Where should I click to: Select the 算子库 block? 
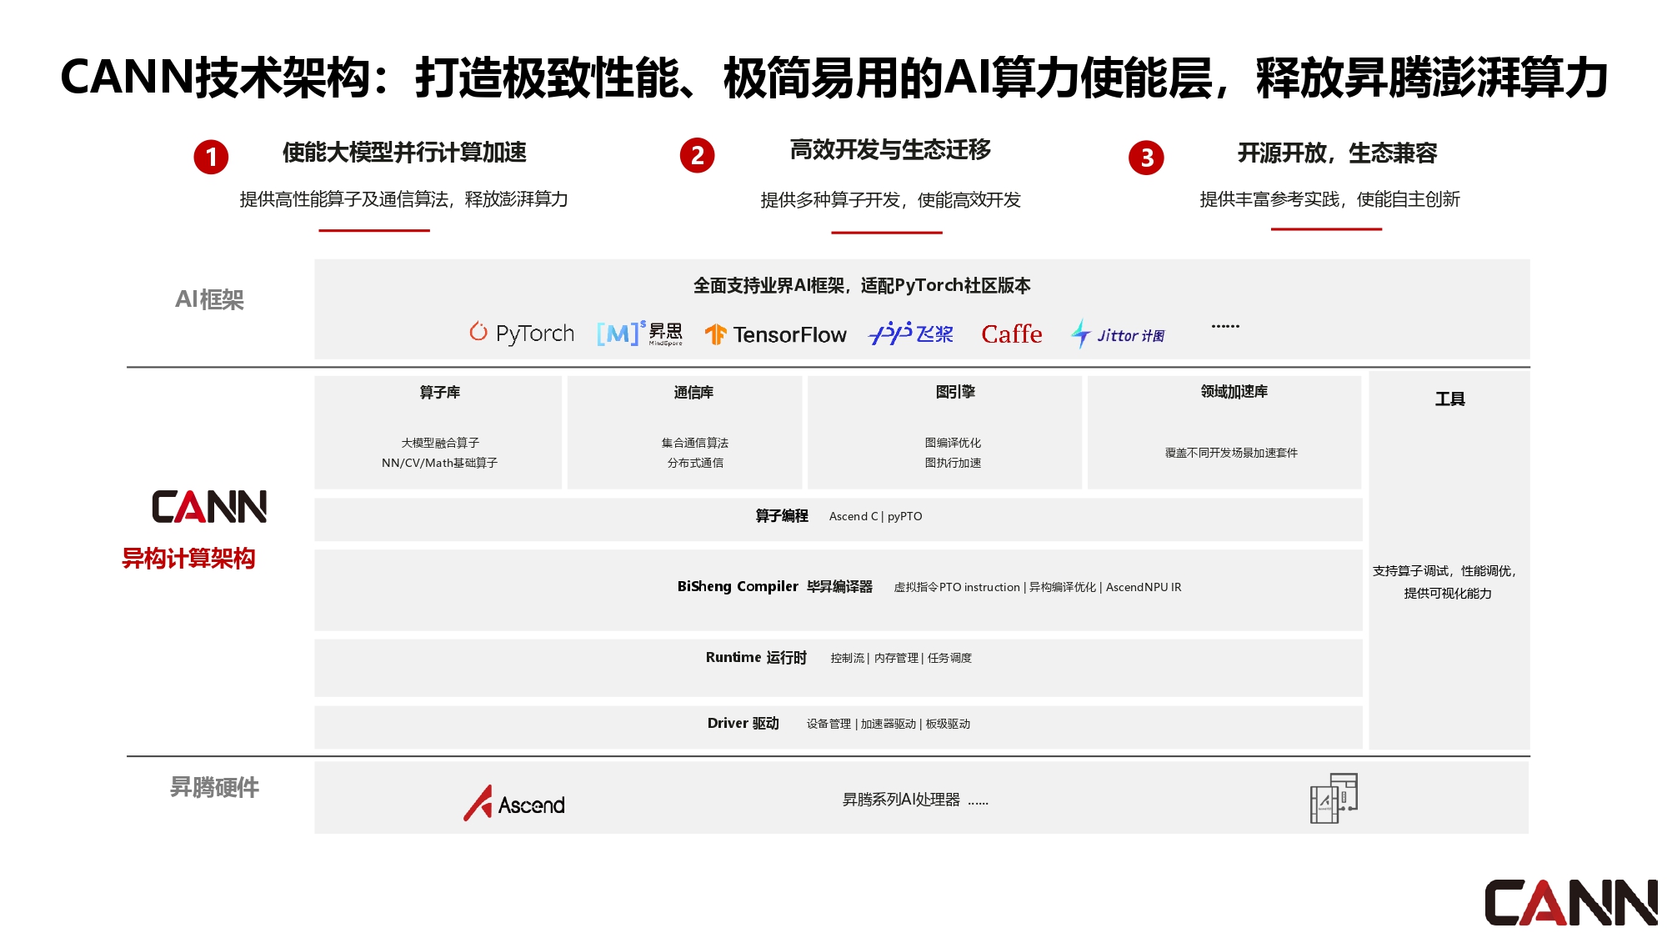(x=438, y=432)
